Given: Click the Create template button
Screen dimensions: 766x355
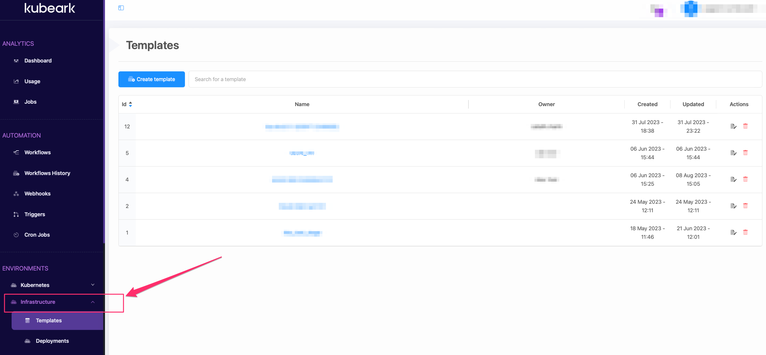Looking at the screenshot, I should click(x=151, y=79).
